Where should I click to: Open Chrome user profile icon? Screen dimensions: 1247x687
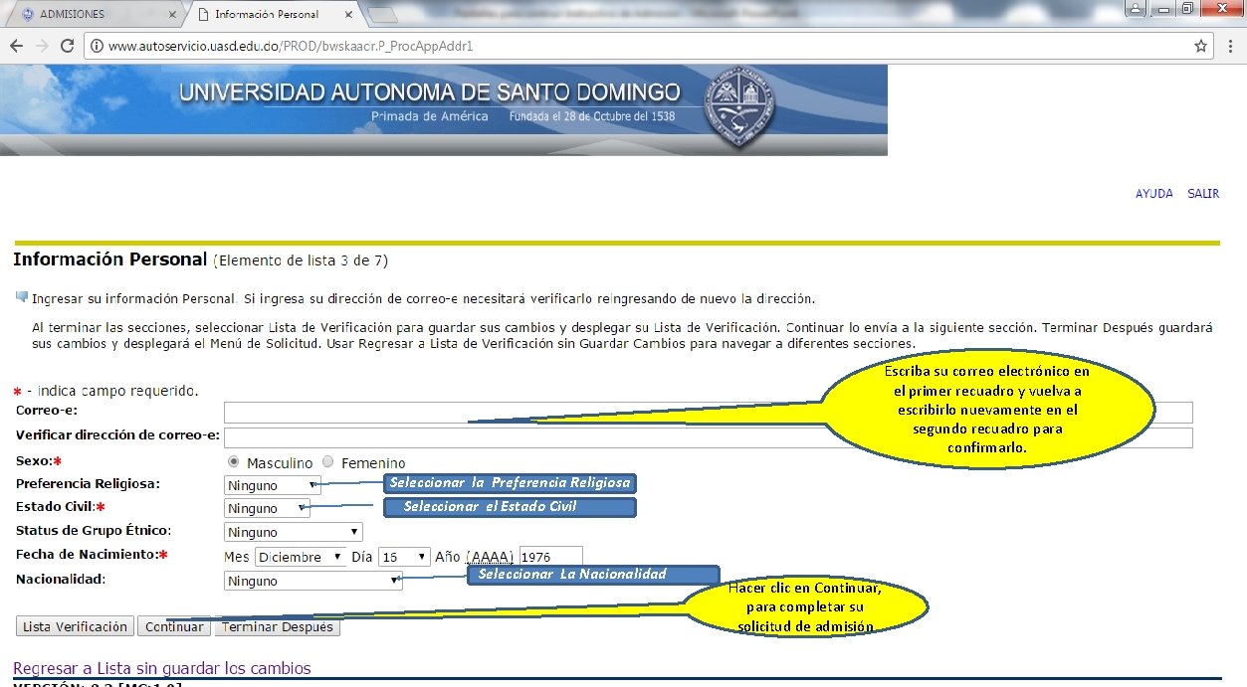click(1134, 9)
